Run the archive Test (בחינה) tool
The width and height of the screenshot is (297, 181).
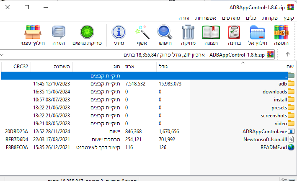tap(235, 35)
